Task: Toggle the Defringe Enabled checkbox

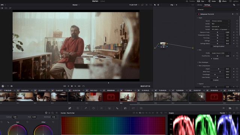Action: pyautogui.click(x=211, y=46)
